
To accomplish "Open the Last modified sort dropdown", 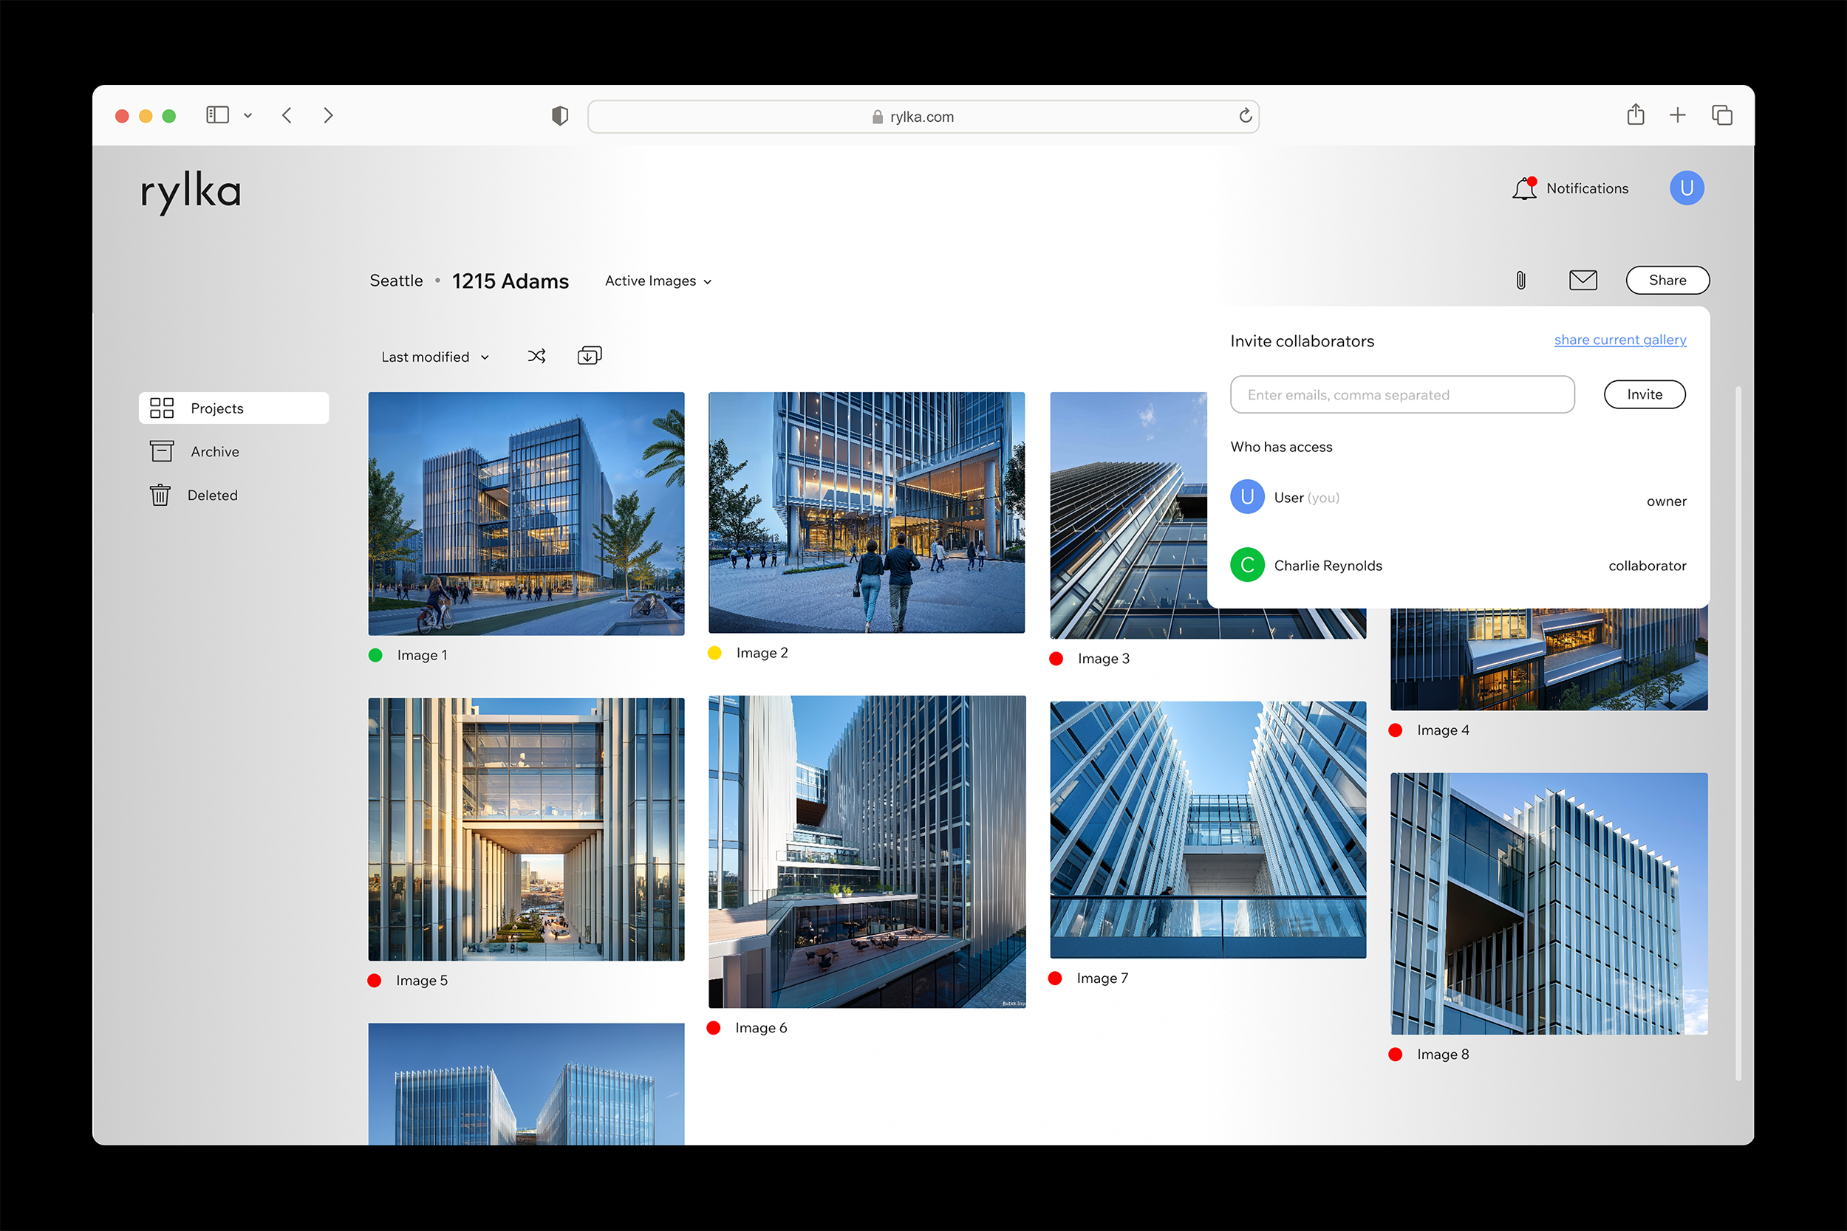I will [x=435, y=357].
